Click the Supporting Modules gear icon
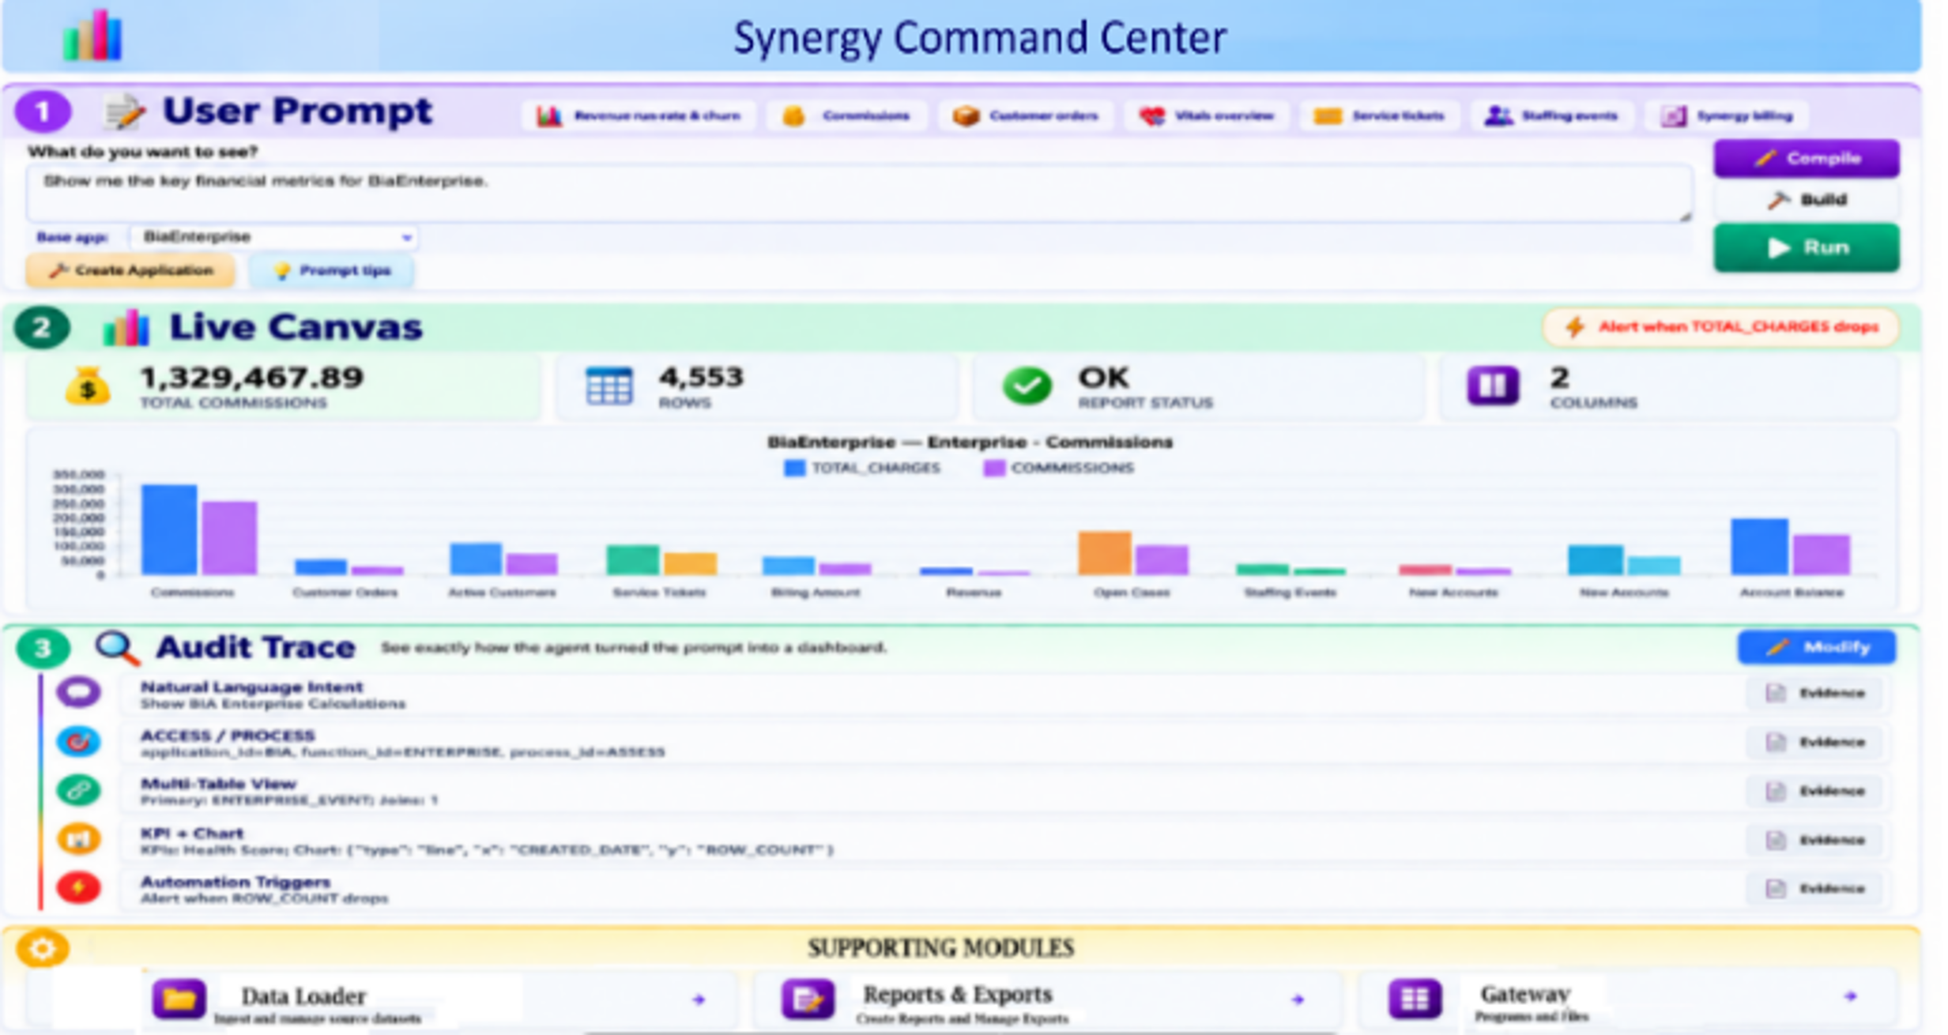The width and height of the screenshot is (1948, 1035). point(43,949)
